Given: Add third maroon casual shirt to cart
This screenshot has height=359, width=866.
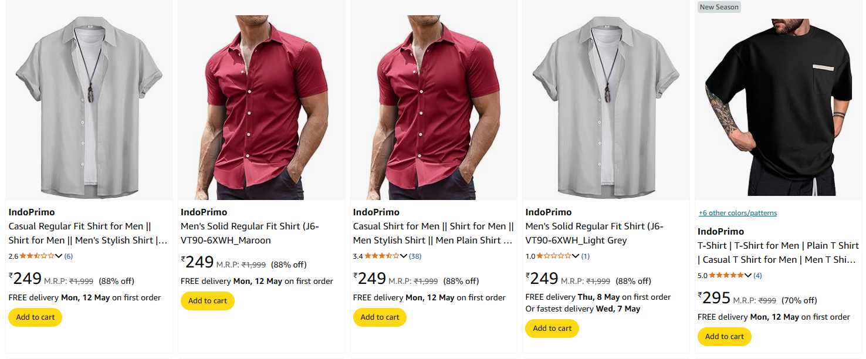Looking at the screenshot, I should (x=380, y=317).
